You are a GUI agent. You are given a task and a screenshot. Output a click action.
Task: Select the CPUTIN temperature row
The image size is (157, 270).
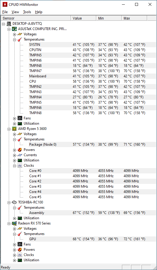point(92,50)
